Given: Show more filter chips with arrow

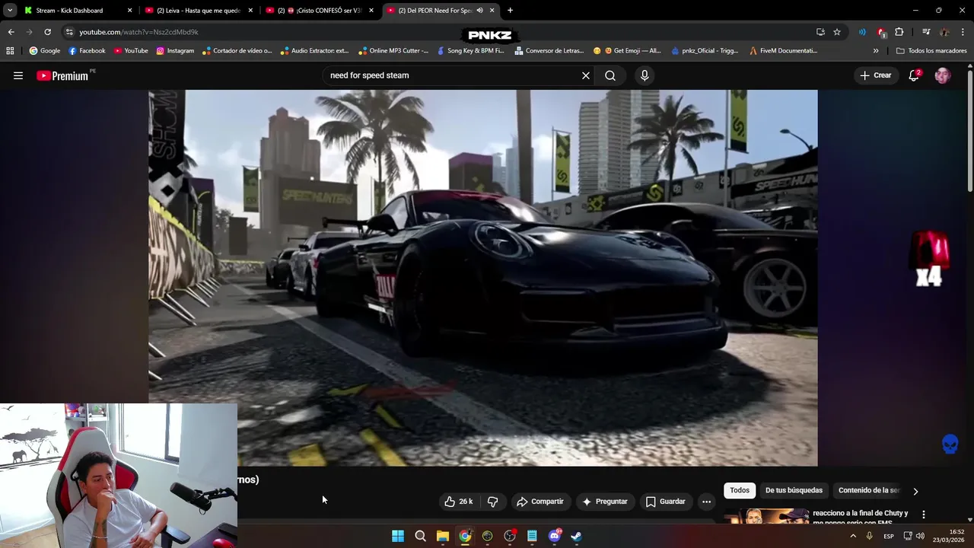Looking at the screenshot, I should point(915,491).
